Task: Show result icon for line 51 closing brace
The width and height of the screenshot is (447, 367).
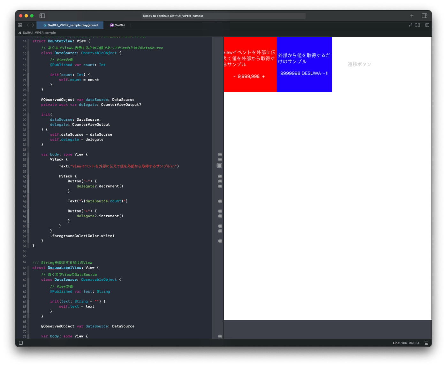Action: [x=220, y=231]
